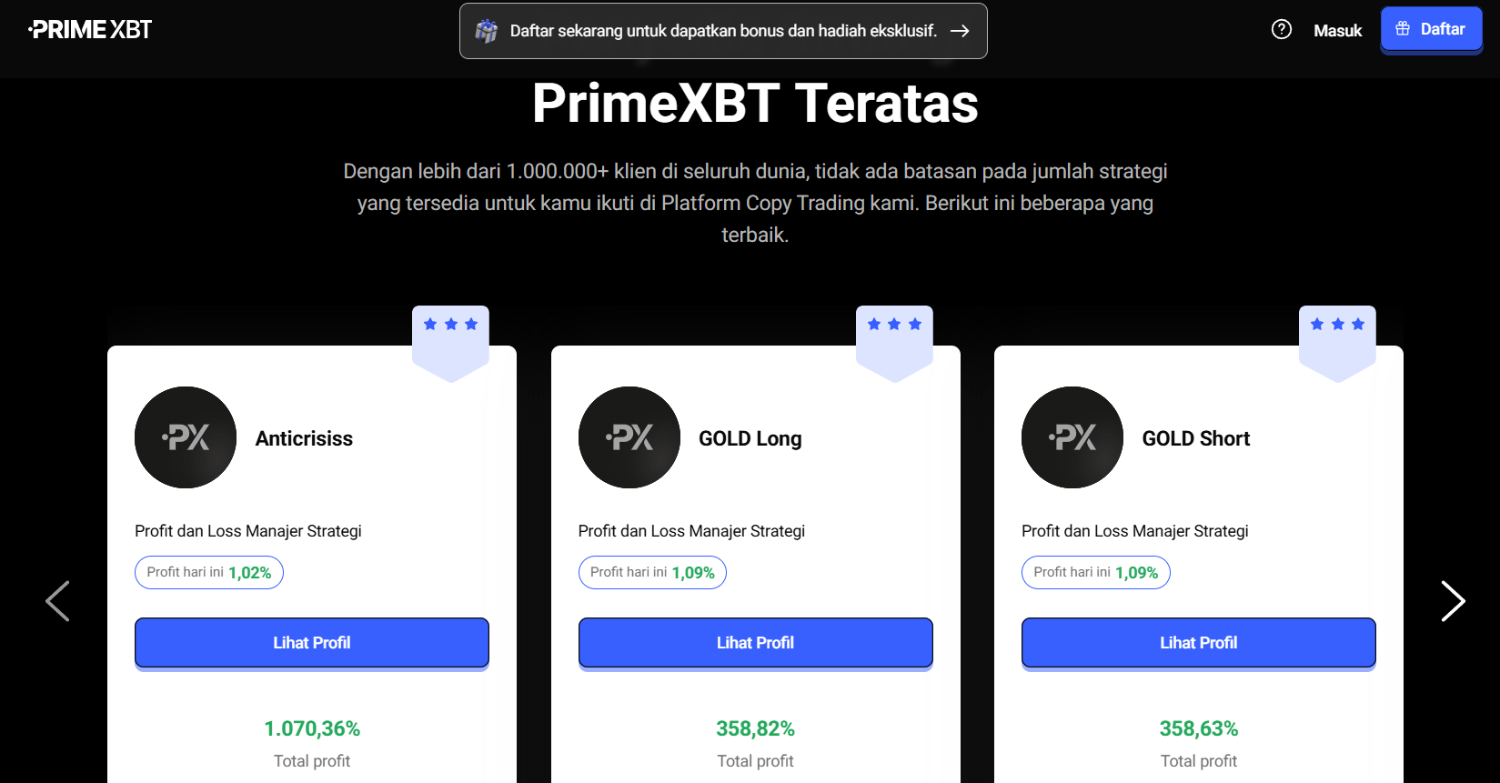
Task: Click the Anticrisiss PX avatar
Action: (186, 437)
